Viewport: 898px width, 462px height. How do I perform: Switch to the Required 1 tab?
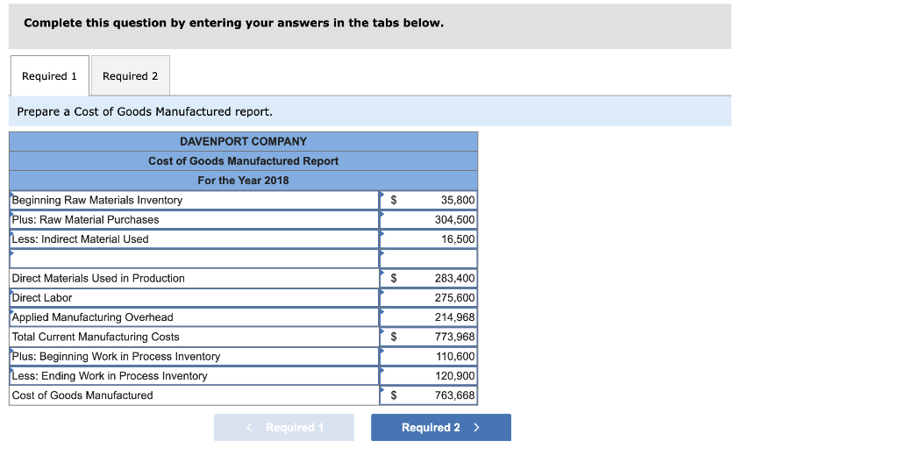point(50,75)
